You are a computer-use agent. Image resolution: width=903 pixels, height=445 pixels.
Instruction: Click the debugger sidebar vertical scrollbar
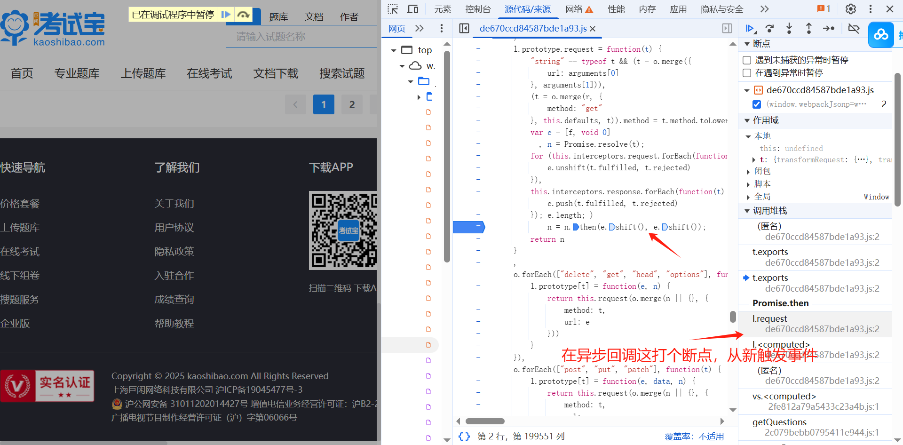(x=897, y=139)
